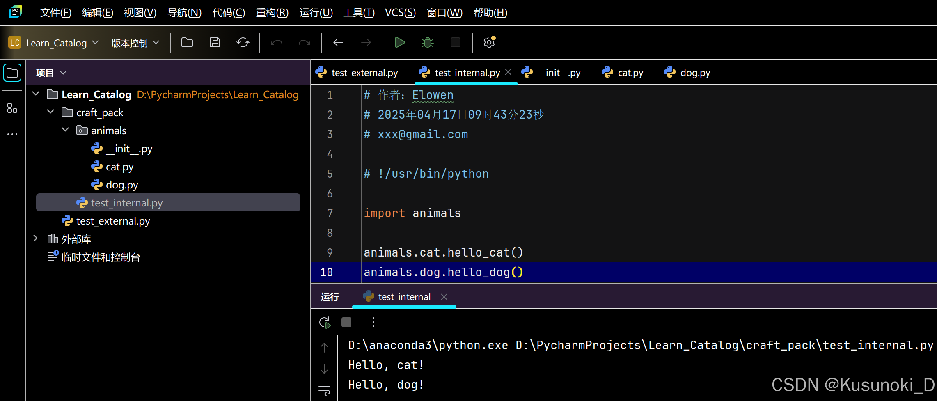Image resolution: width=937 pixels, height=401 pixels.
Task: Expand the 外部库 node
Action: pyautogui.click(x=36, y=238)
